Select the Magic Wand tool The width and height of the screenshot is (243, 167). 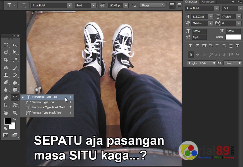(x=15, y=53)
